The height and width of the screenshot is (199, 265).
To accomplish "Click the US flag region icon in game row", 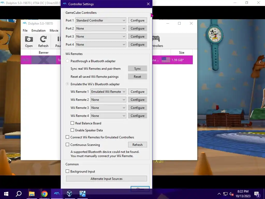I will coord(166,60).
